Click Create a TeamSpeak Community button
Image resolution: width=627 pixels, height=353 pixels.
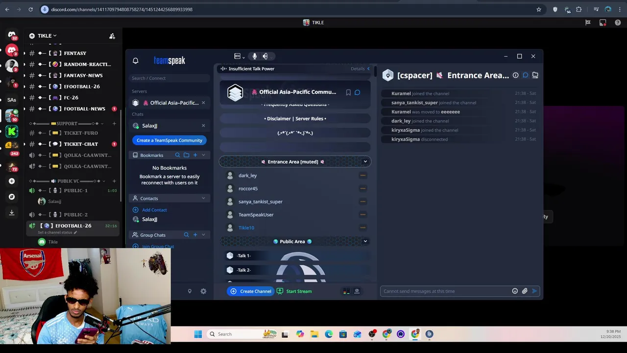click(169, 140)
